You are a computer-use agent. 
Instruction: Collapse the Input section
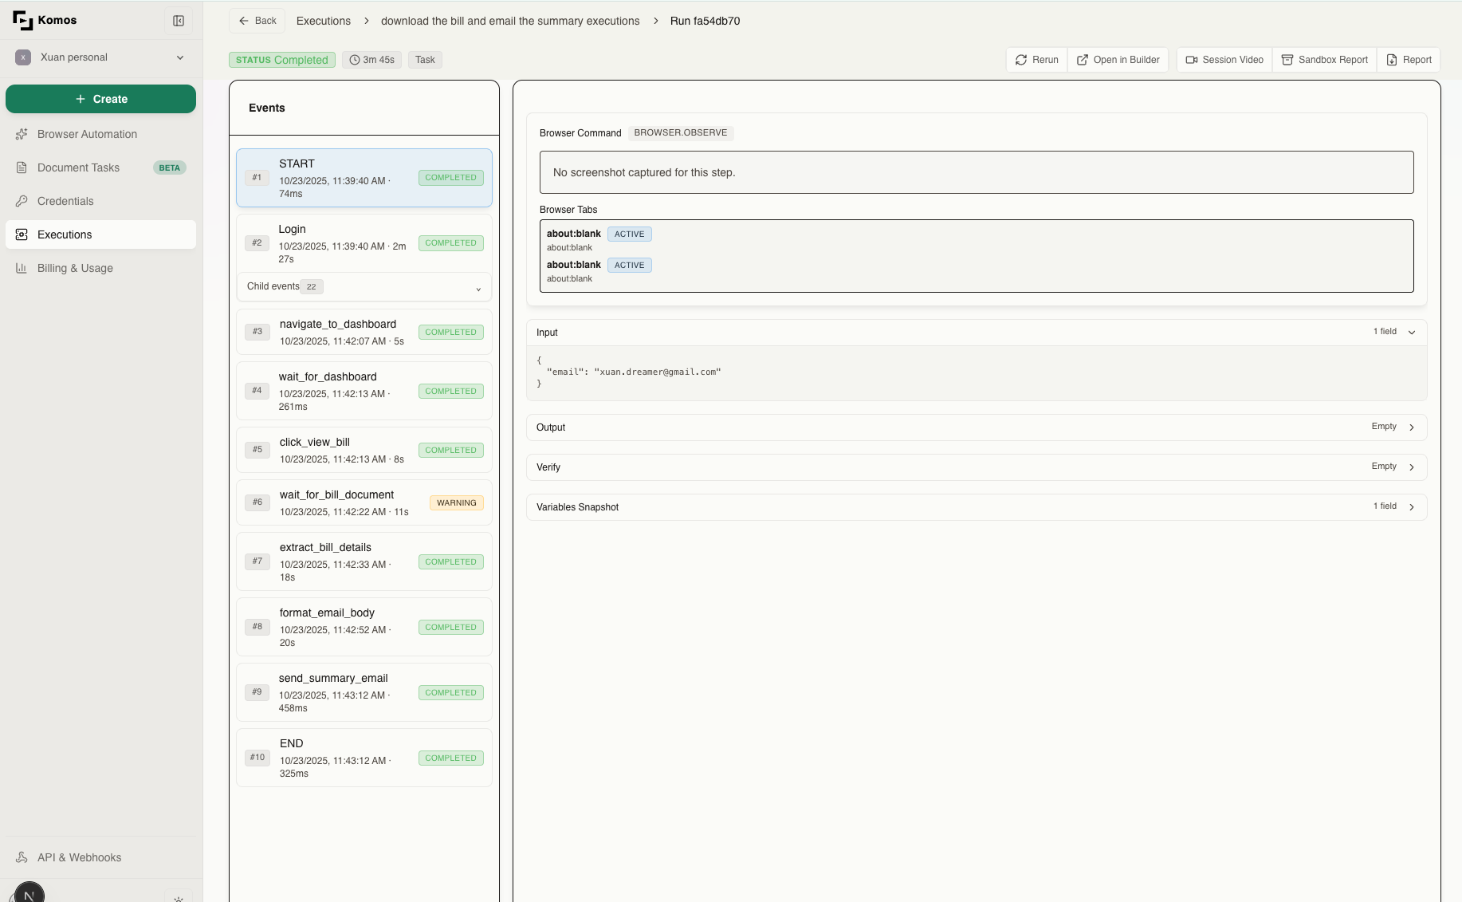1411,332
